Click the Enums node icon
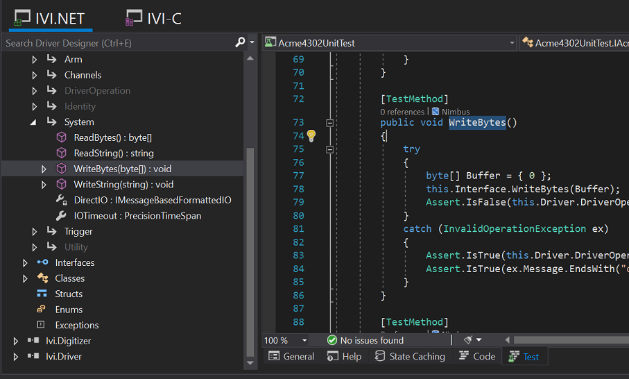The image size is (629, 379). click(x=42, y=309)
